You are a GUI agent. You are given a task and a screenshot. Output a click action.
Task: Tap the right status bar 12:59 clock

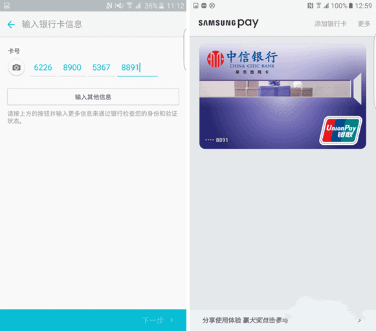point(363,6)
